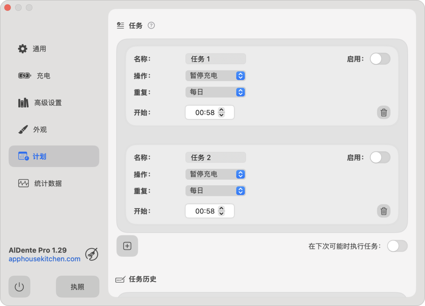
Task: Click the red close window button
Action: (x=7, y=7)
